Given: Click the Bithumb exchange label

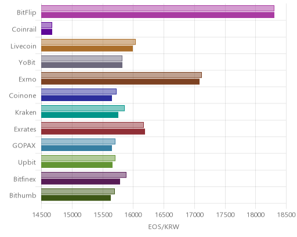Looking at the screenshot, I should tap(23, 195).
